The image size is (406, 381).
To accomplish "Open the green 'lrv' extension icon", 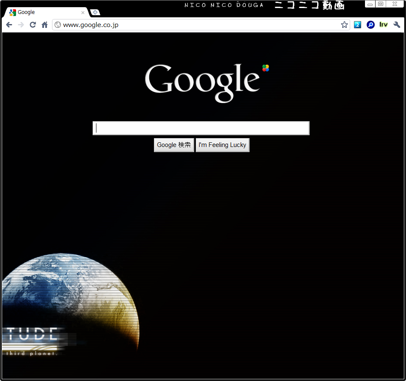I will 384,24.
